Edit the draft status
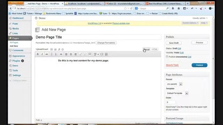The height and width of the screenshot is (125, 223). point(179,49)
